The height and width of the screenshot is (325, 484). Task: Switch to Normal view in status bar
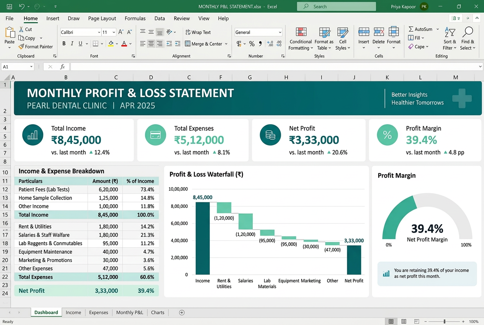click(391, 322)
